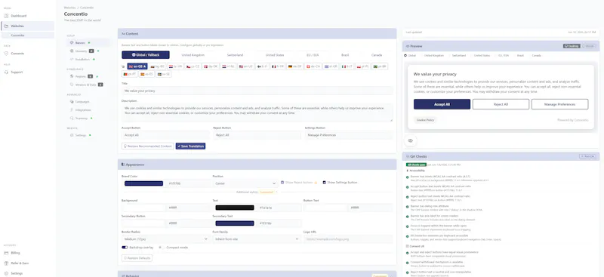This screenshot has width=604, height=277.
Task: Click the Vendors & Data icon
Action: pos(72,85)
